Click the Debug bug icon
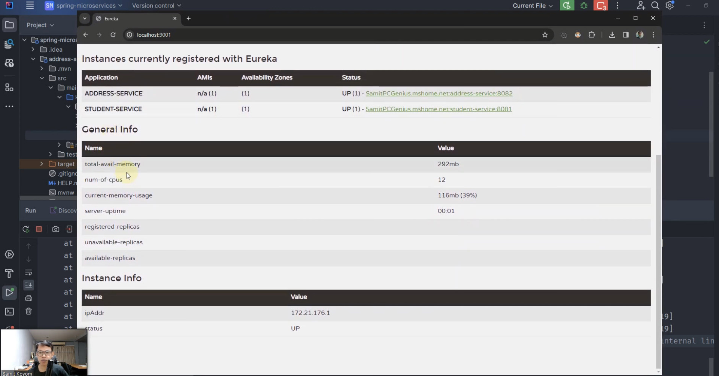 click(x=584, y=6)
